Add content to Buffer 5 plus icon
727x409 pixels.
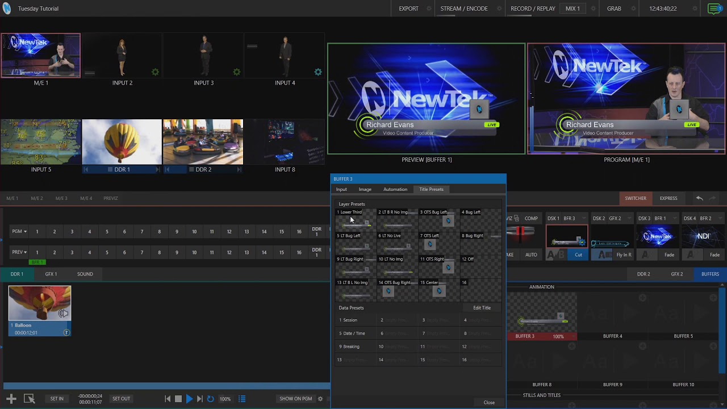[x=713, y=298]
